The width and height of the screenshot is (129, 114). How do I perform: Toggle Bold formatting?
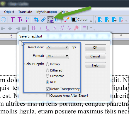tap(34, 28)
